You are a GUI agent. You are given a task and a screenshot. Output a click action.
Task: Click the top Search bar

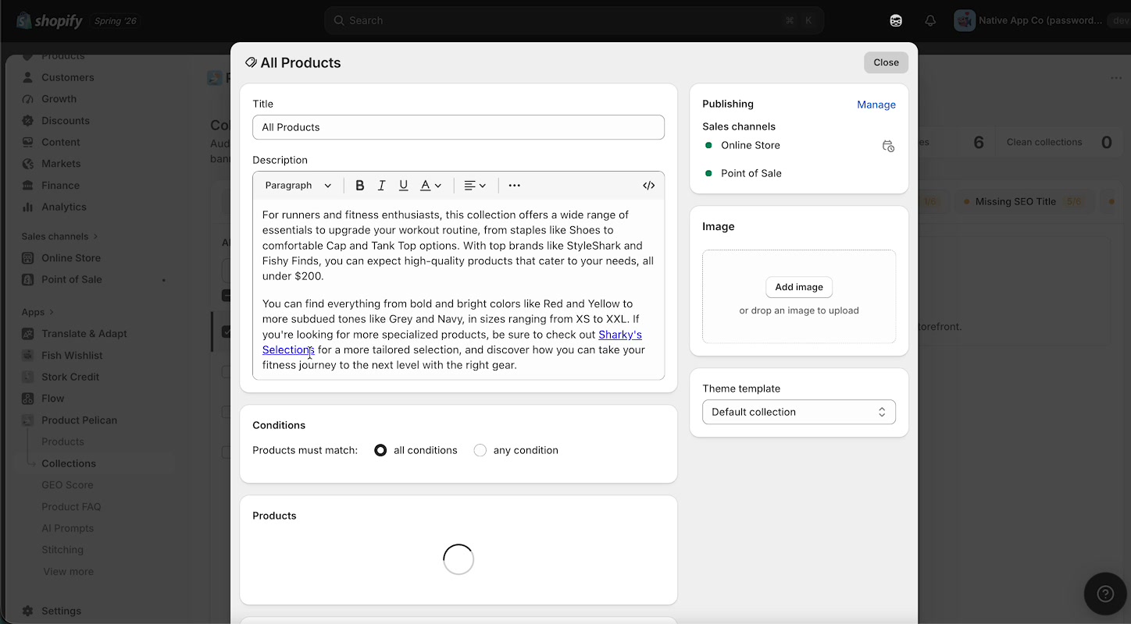tap(574, 20)
